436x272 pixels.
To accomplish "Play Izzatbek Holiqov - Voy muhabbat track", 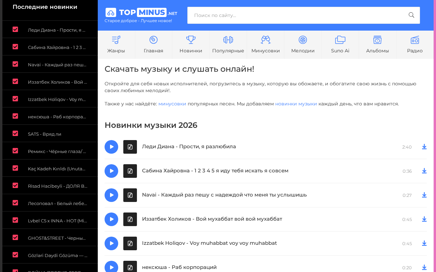I will point(111,243).
